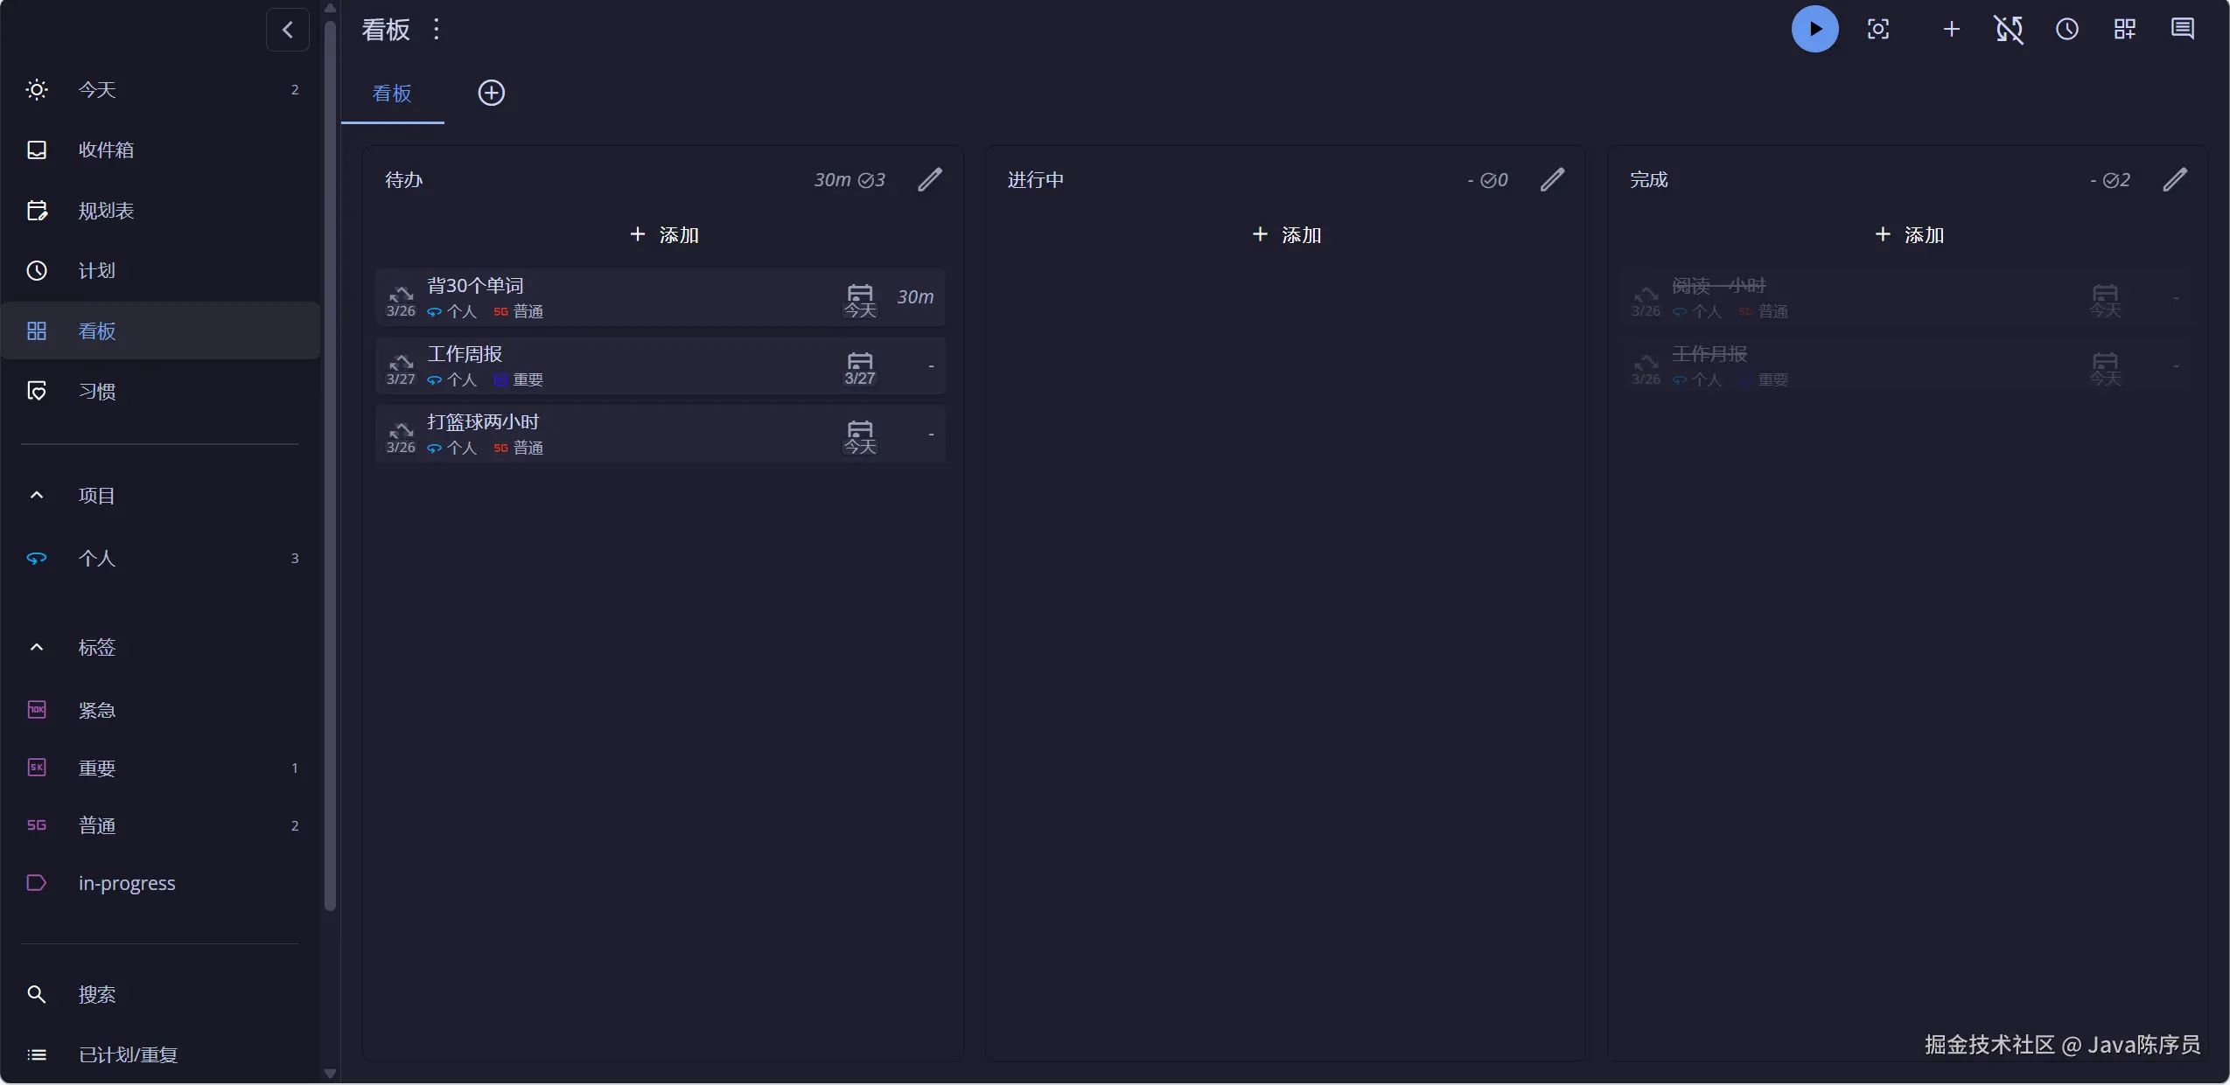Add a new board tab with circled plus
The width and height of the screenshot is (2230, 1085).
(492, 93)
